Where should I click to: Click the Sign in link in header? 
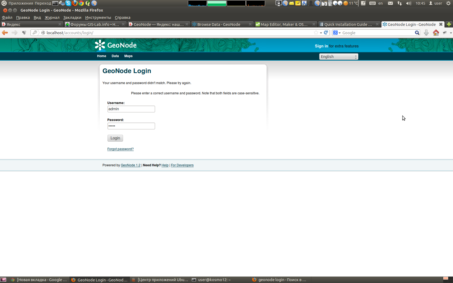321,46
